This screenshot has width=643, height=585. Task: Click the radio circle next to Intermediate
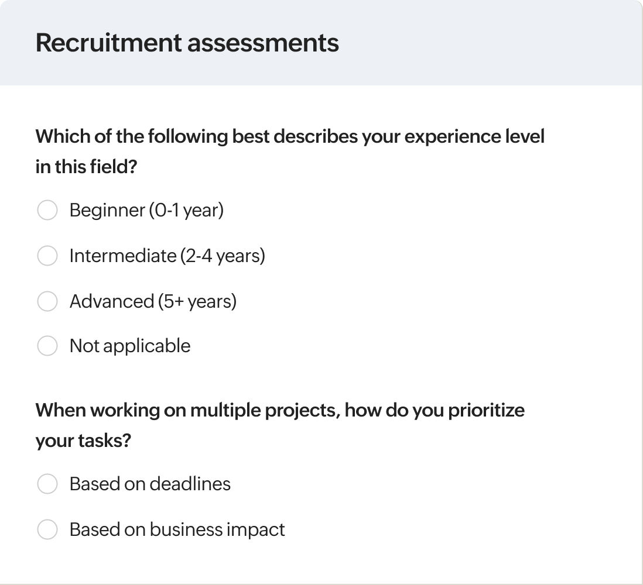[47, 256]
